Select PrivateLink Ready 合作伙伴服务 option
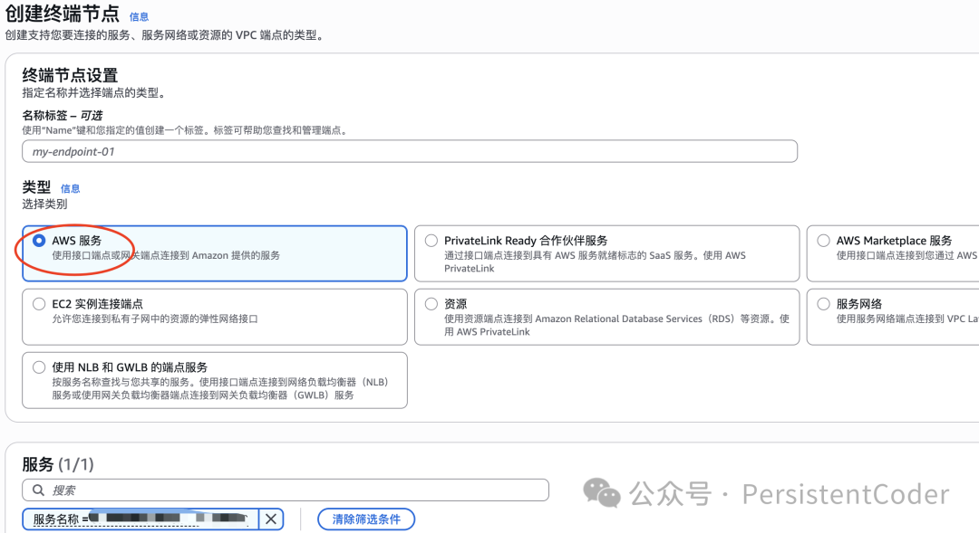 tap(431, 241)
